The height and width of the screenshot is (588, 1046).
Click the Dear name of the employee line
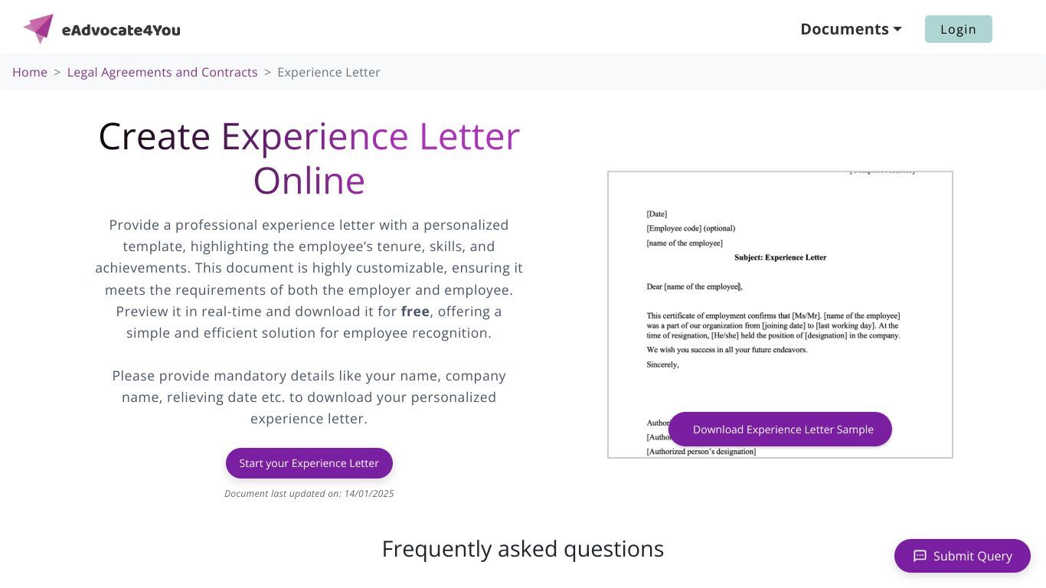coord(695,286)
